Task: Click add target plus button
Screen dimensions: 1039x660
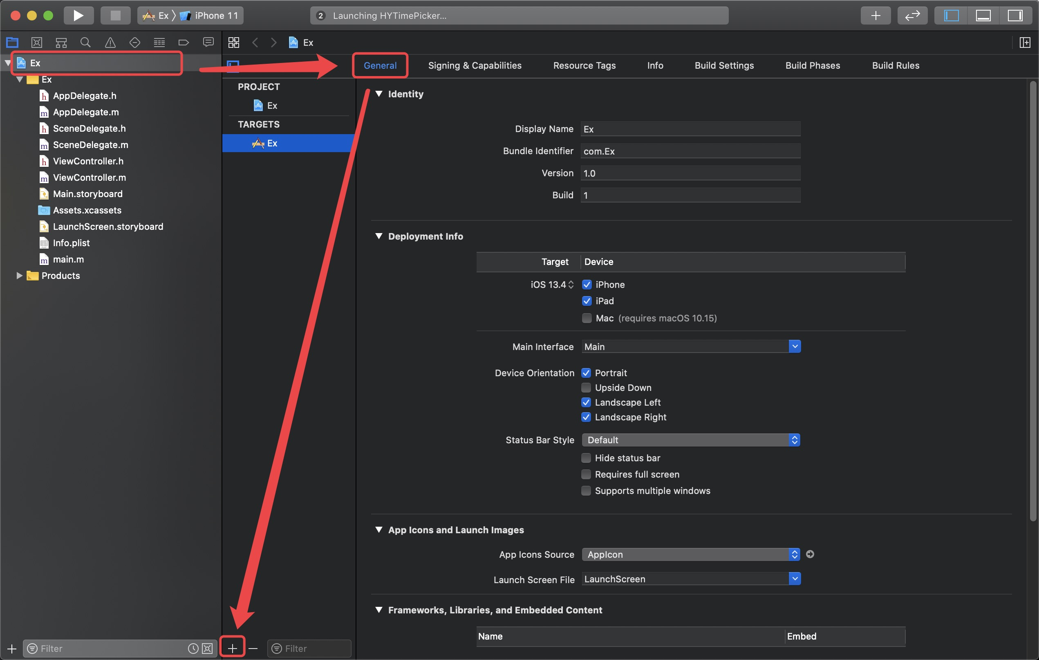Action: [x=233, y=648]
